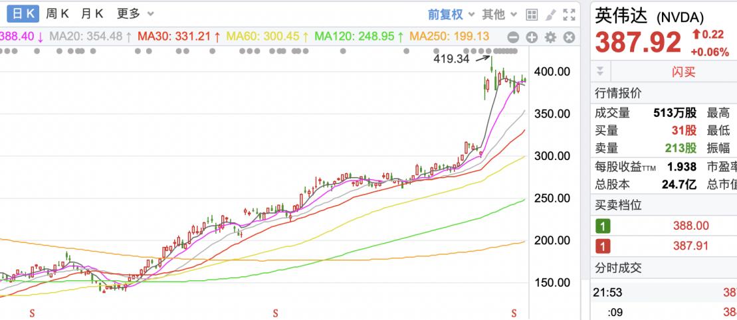Click the 每股收益 1.938 value

click(682, 167)
